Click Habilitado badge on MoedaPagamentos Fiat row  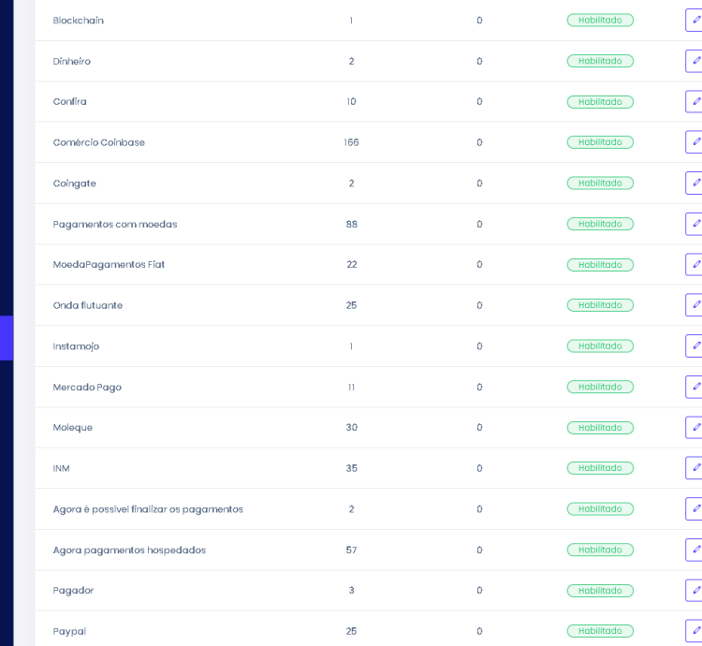pos(600,265)
